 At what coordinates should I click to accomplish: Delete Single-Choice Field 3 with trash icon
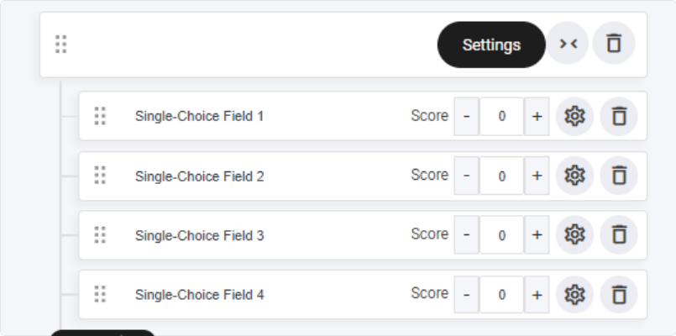coord(619,234)
